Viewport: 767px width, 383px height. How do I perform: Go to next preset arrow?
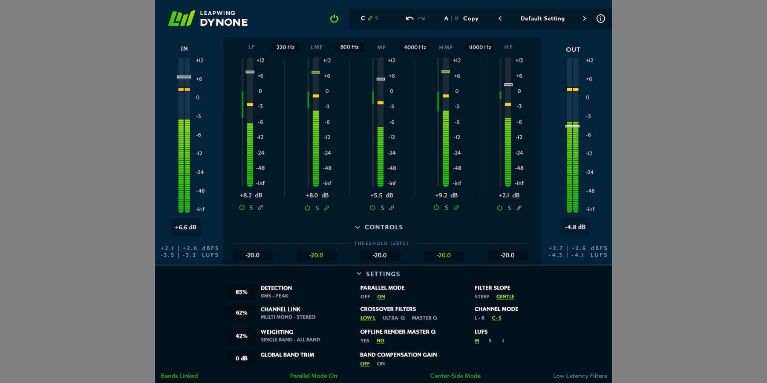point(584,19)
